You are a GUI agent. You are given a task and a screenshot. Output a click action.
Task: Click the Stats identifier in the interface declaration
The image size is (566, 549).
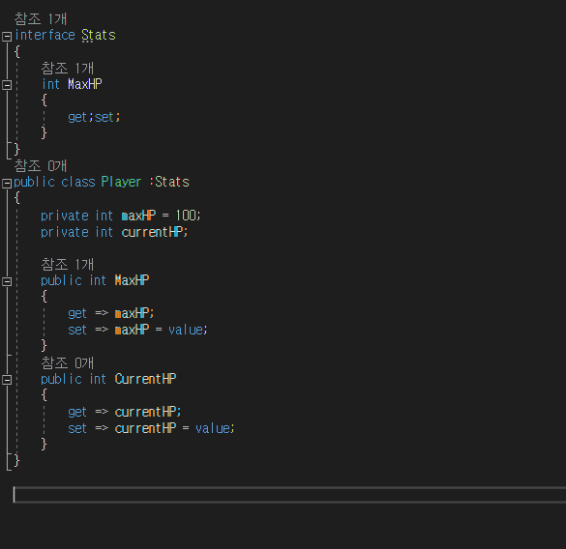point(99,36)
